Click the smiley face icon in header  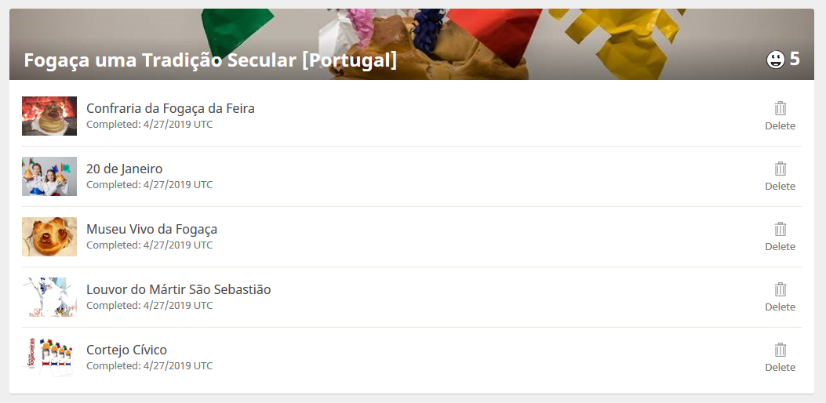click(x=775, y=60)
